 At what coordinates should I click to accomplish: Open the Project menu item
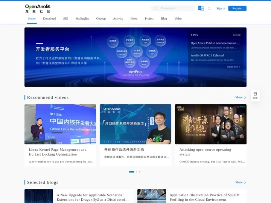point(149,18)
